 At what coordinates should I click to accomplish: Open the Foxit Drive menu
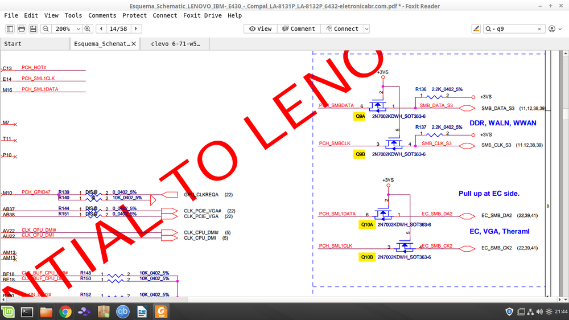[x=202, y=15]
